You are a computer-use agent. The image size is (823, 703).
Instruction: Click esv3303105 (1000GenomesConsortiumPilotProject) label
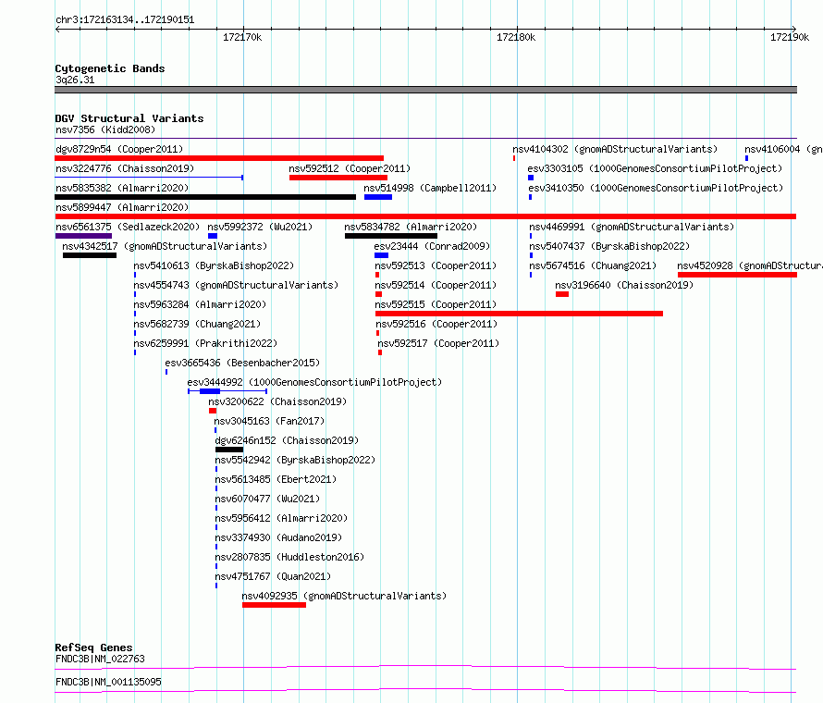(x=655, y=168)
